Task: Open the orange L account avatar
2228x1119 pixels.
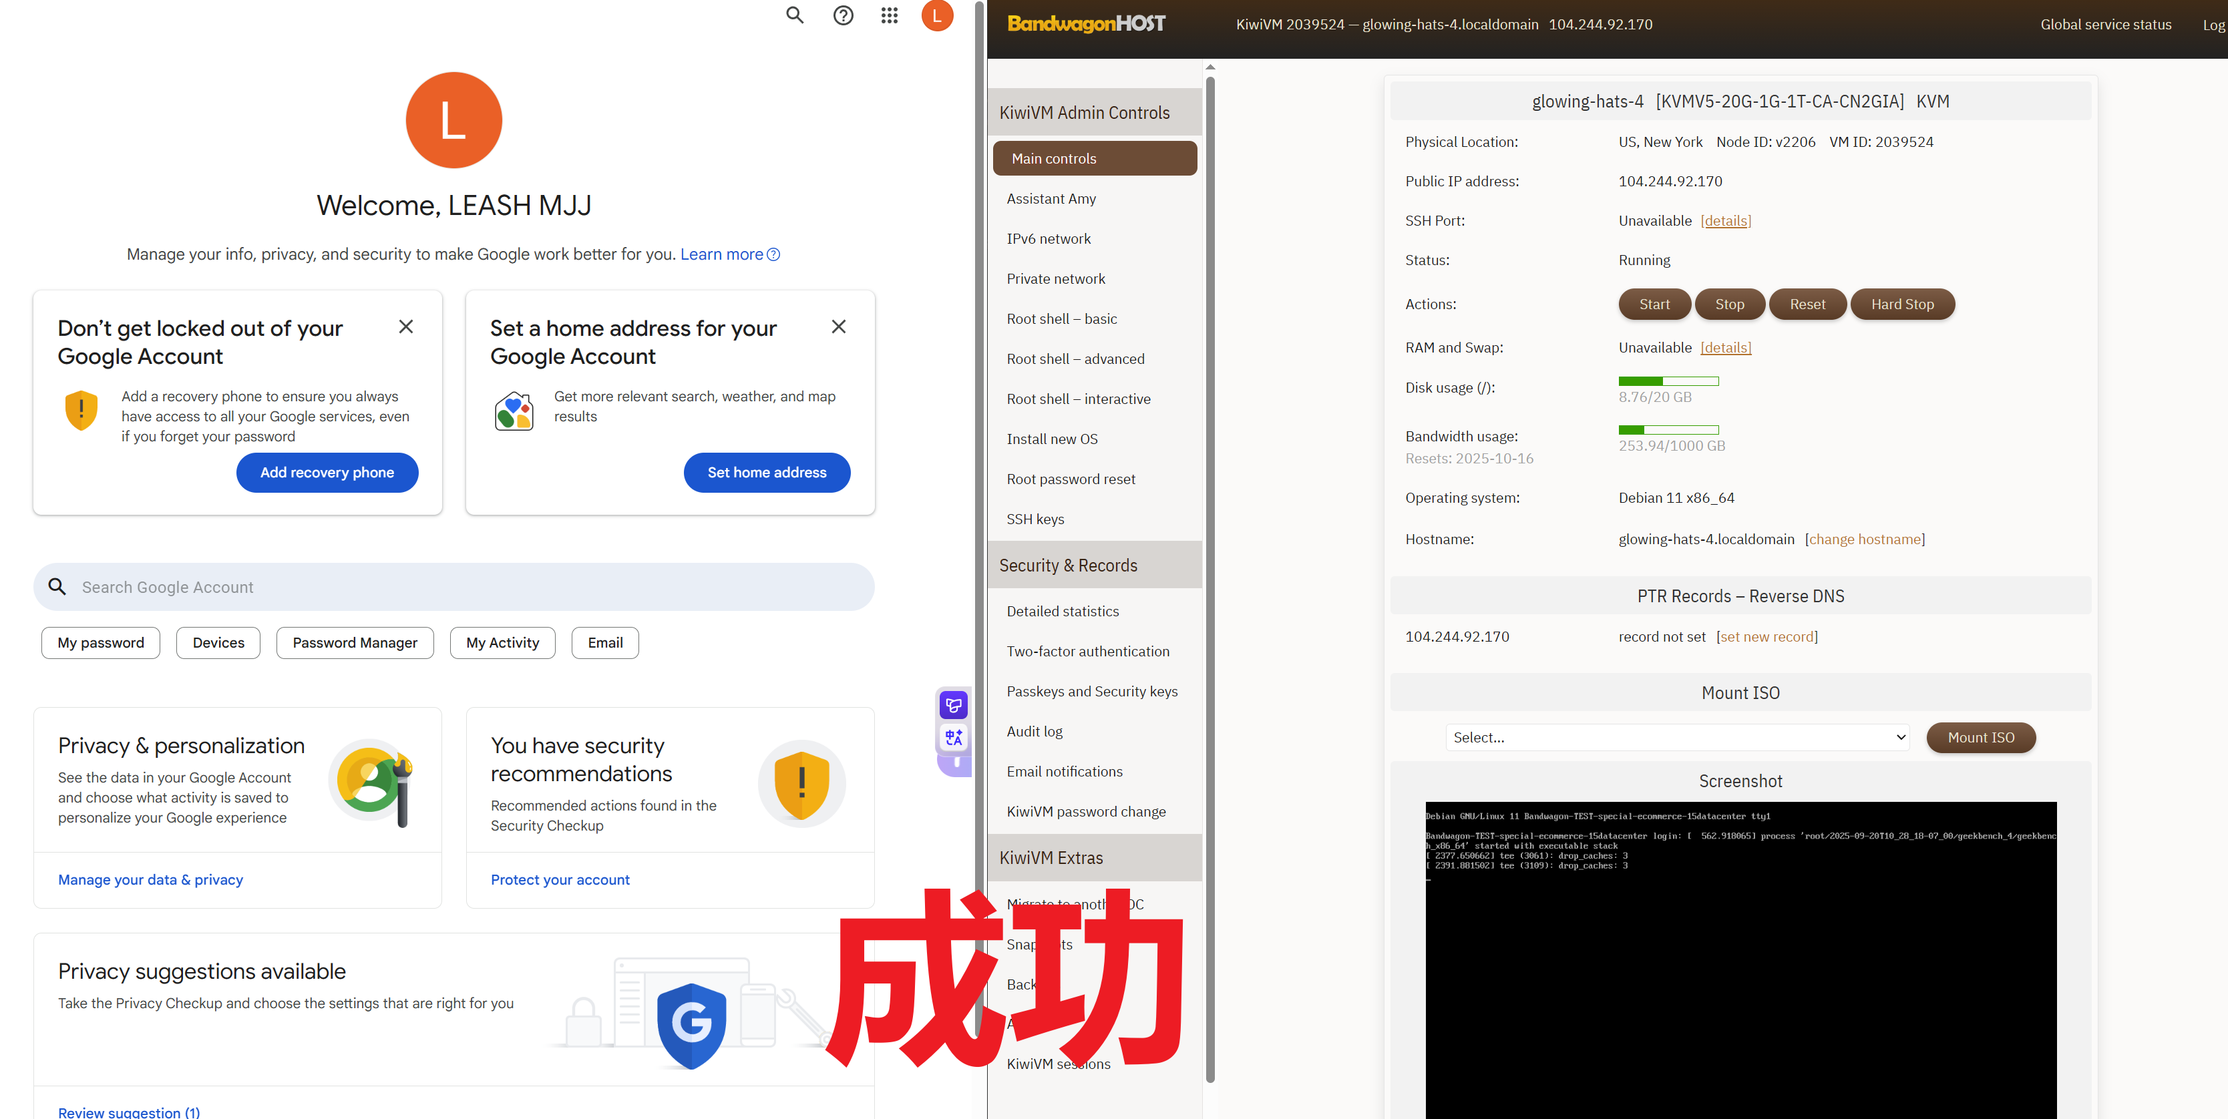Action: (937, 15)
